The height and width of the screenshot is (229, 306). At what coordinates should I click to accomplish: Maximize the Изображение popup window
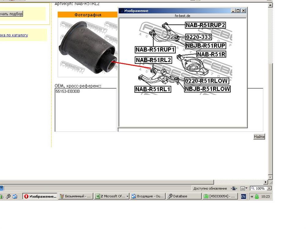click(238, 11)
